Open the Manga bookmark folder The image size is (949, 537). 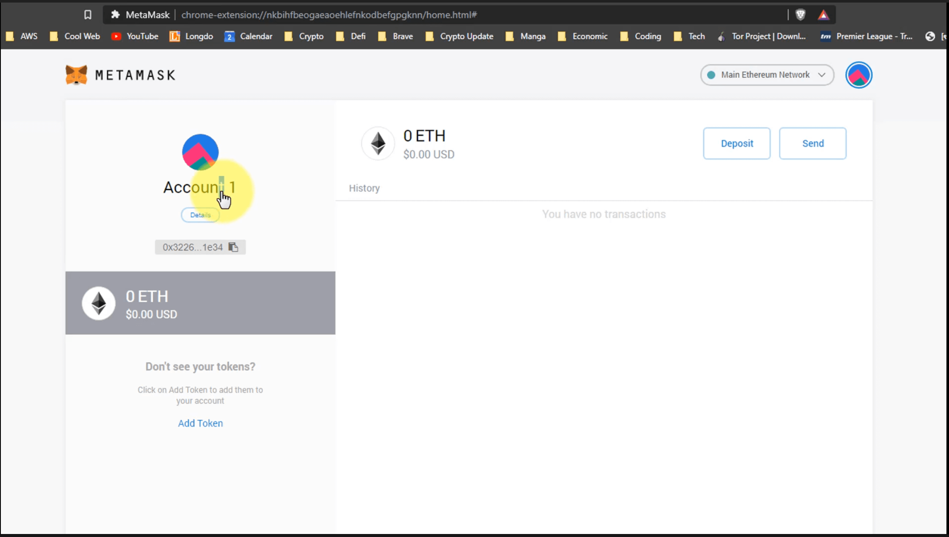[x=526, y=37]
